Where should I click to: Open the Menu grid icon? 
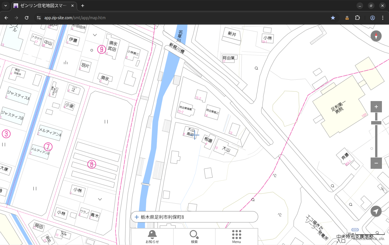point(236,236)
